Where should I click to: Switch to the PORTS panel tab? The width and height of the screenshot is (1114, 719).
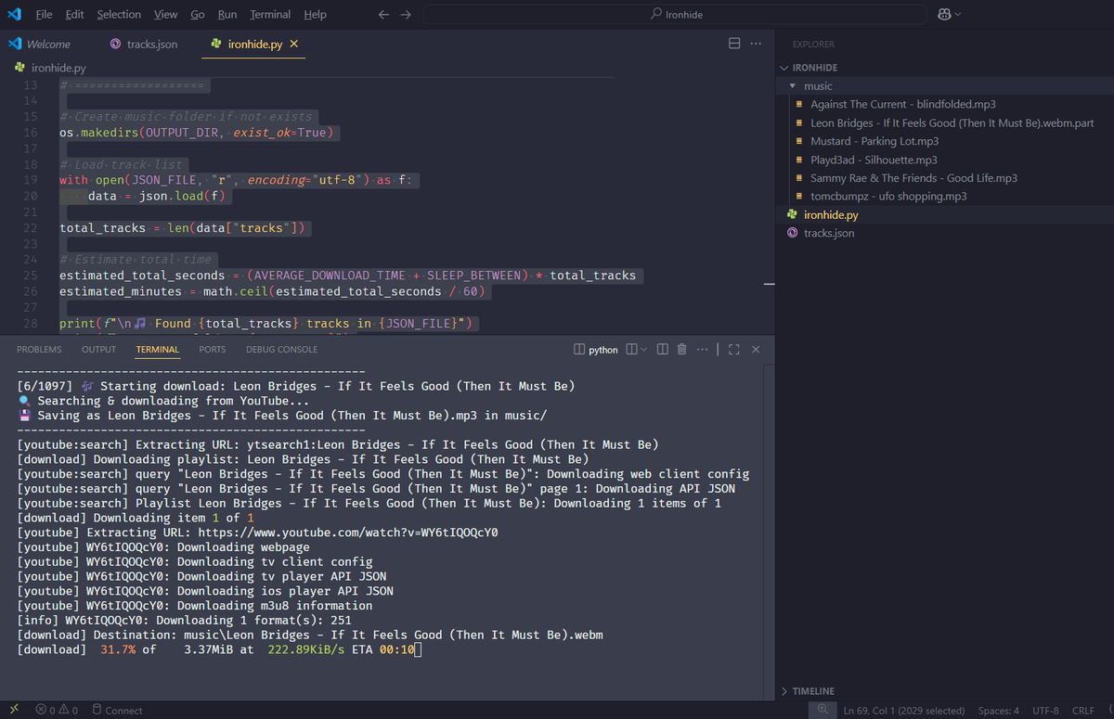pos(213,350)
